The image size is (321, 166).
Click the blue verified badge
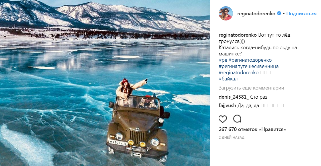point(279,13)
